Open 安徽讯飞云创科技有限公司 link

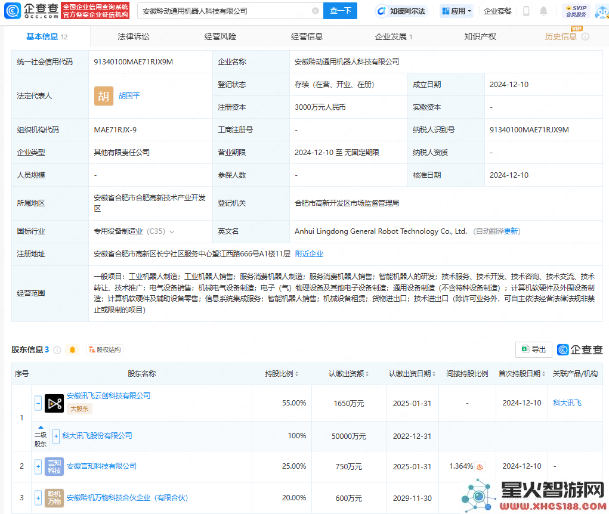[109, 396]
